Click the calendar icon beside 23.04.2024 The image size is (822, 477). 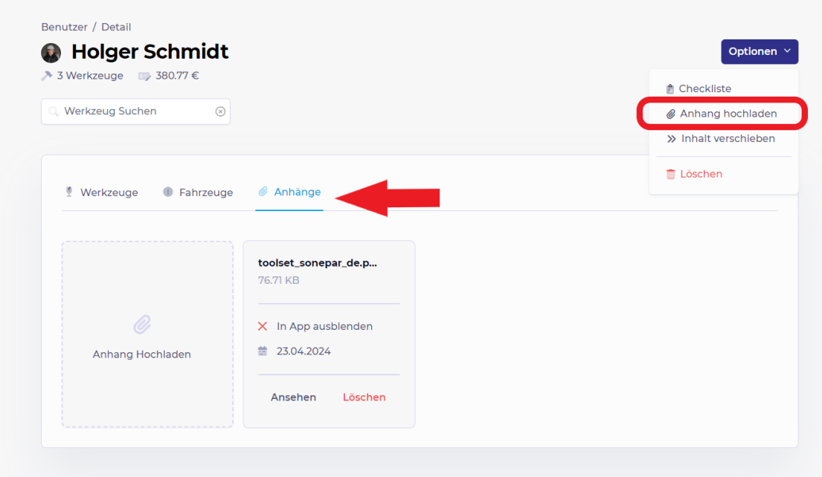tap(263, 351)
